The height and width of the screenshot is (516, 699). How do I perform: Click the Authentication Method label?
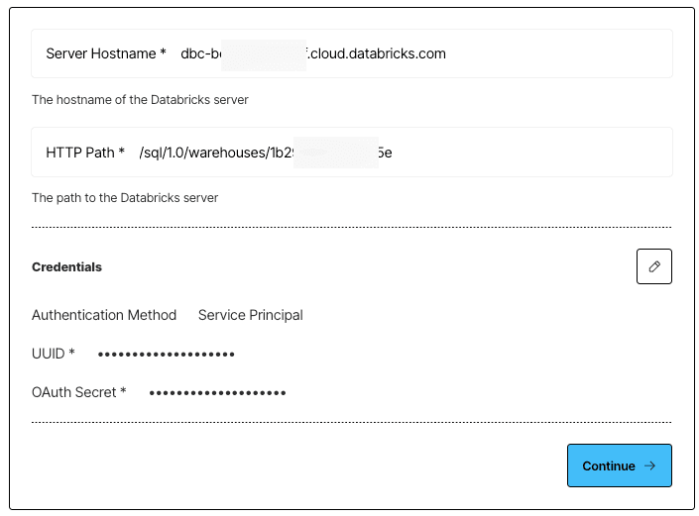click(x=104, y=315)
